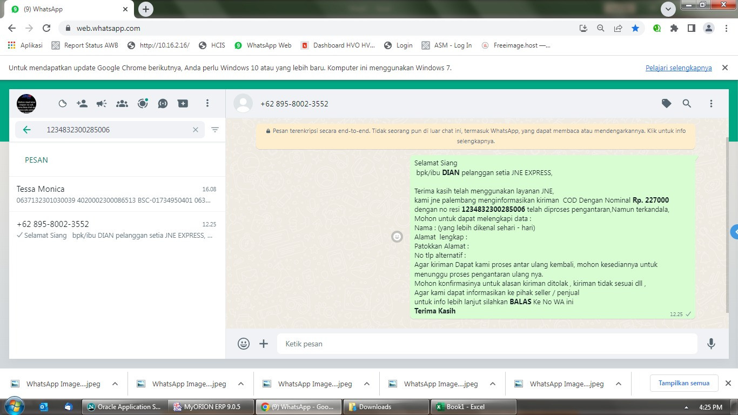Switch to Book1 - Excel taskbar item
Screen dimensions: 738x415
click(473, 407)
